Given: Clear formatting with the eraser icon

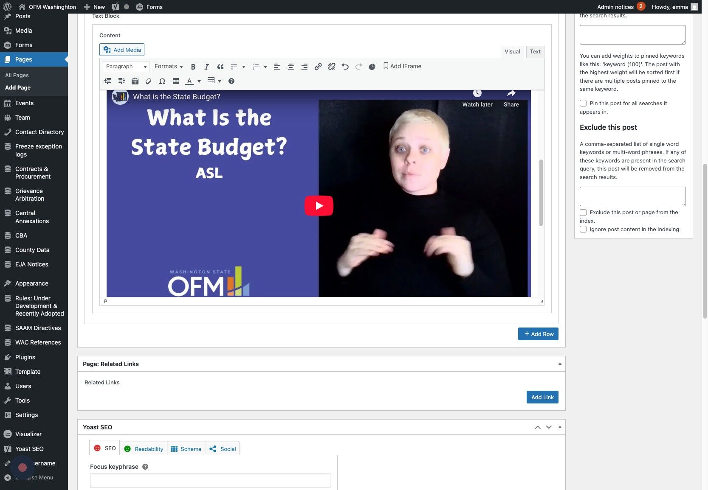Looking at the screenshot, I should click(x=149, y=81).
